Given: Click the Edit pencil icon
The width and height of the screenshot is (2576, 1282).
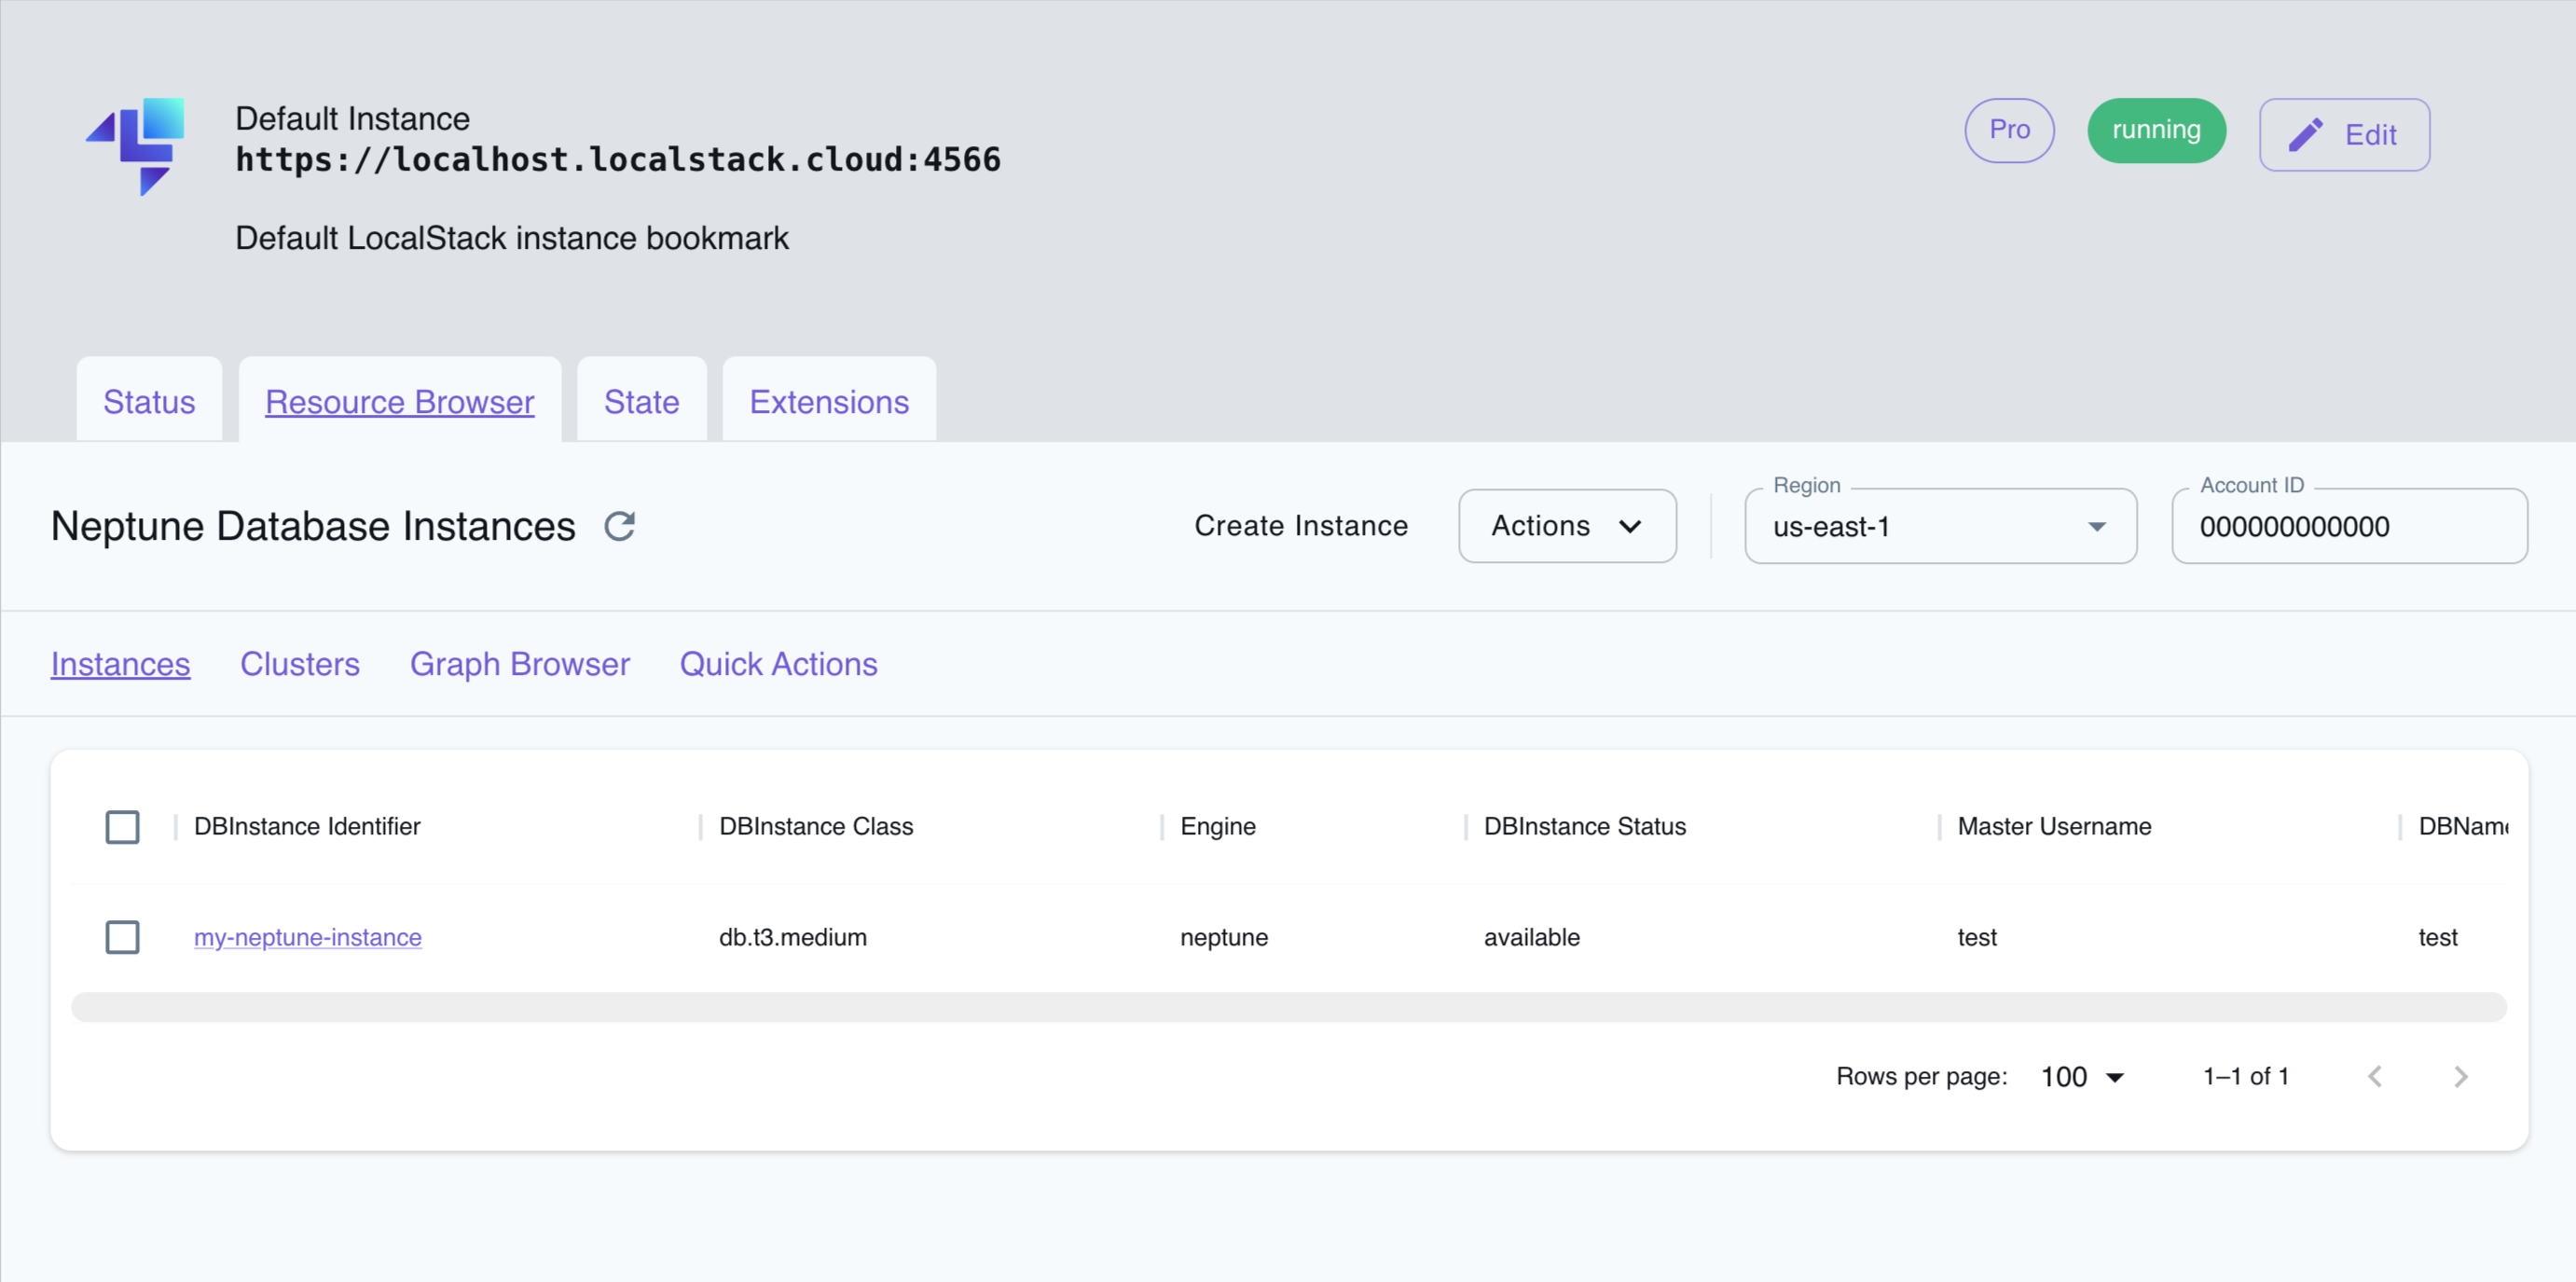Looking at the screenshot, I should (2307, 133).
